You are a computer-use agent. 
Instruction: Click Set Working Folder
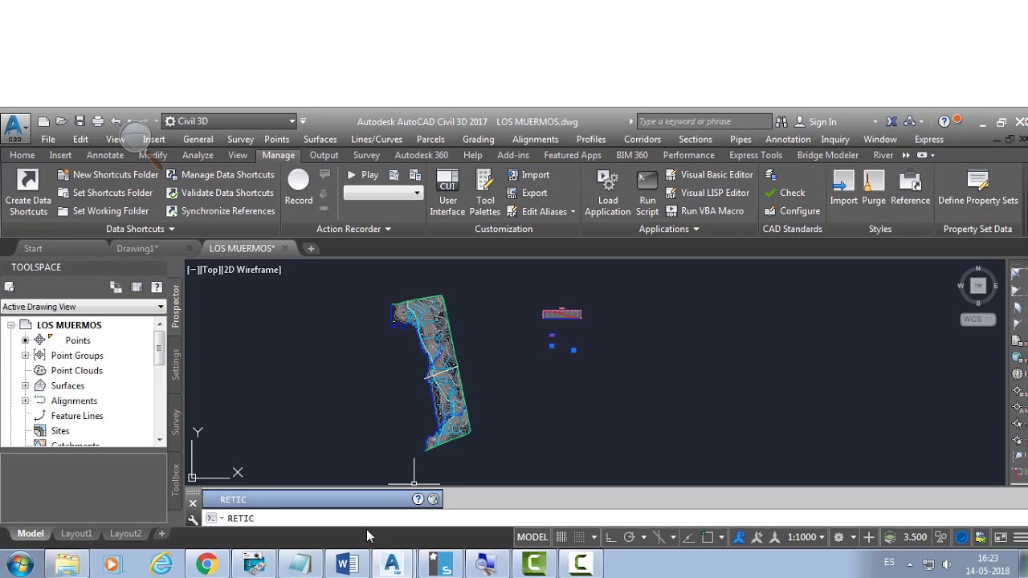(103, 211)
